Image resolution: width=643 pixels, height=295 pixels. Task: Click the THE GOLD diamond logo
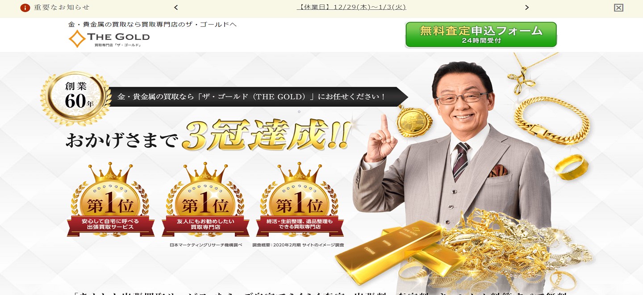click(109, 39)
